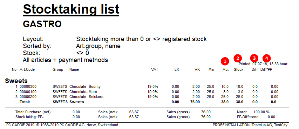Click article code 00000300

[28, 87]
